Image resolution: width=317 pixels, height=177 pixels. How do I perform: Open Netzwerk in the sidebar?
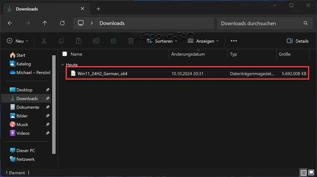pyautogui.click(x=22, y=159)
